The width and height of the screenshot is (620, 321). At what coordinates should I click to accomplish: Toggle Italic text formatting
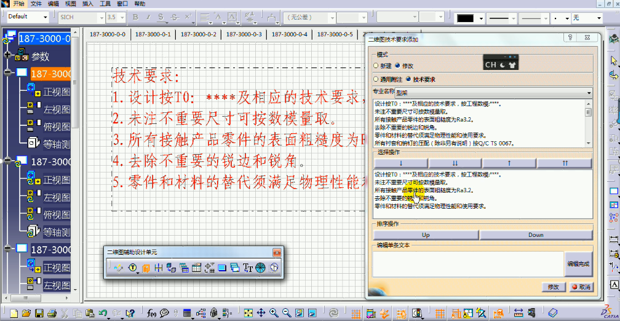pos(148,17)
